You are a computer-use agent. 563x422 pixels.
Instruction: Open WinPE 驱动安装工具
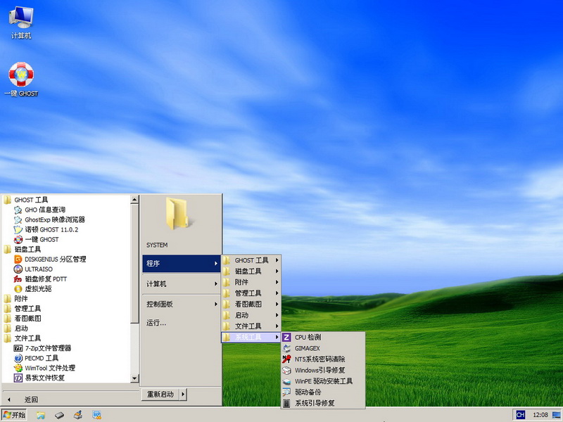(x=323, y=381)
